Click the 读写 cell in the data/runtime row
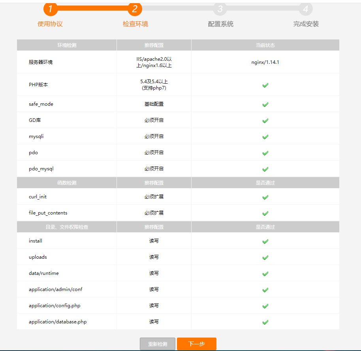 [x=154, y=273]
